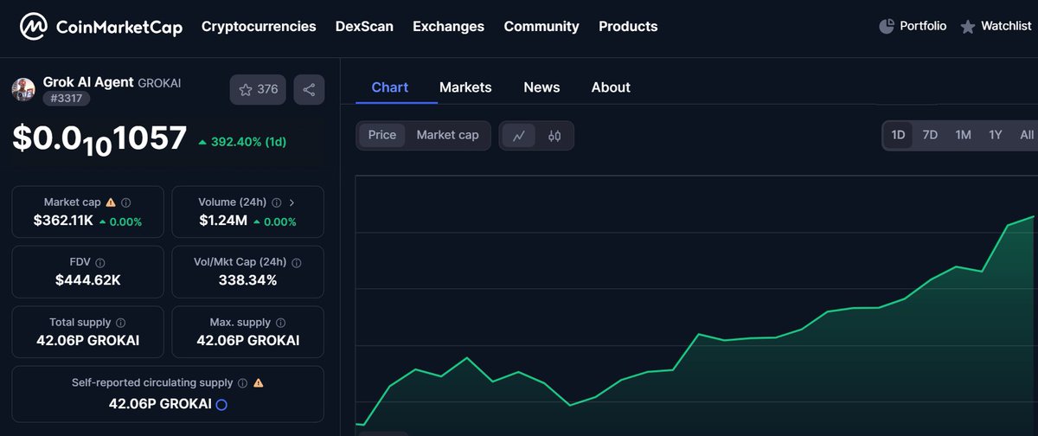Switch to the Markets tab
This screenshot has height=436, width=1038.
point(465,87)
